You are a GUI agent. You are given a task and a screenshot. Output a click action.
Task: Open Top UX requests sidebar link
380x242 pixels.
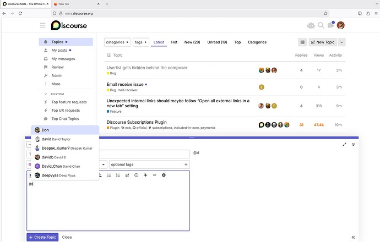click(66, 111)
